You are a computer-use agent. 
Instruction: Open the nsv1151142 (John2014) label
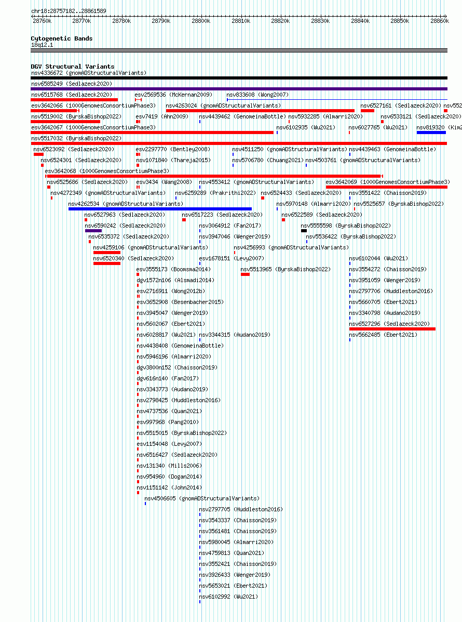pyautogui.click(x=169, y=487)
